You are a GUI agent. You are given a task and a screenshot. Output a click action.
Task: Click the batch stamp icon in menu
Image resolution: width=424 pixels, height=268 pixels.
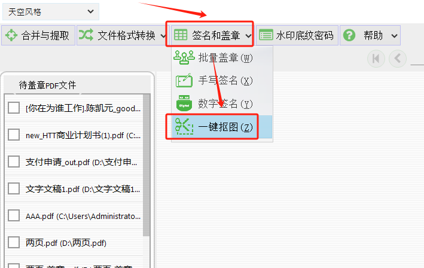pos(184,57)
